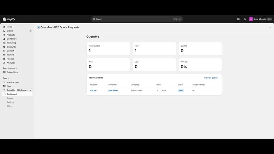Click the Customers person icon

point(4,39)
